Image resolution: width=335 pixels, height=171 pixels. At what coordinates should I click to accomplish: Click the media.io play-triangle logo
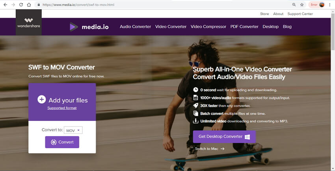(74, 27)
